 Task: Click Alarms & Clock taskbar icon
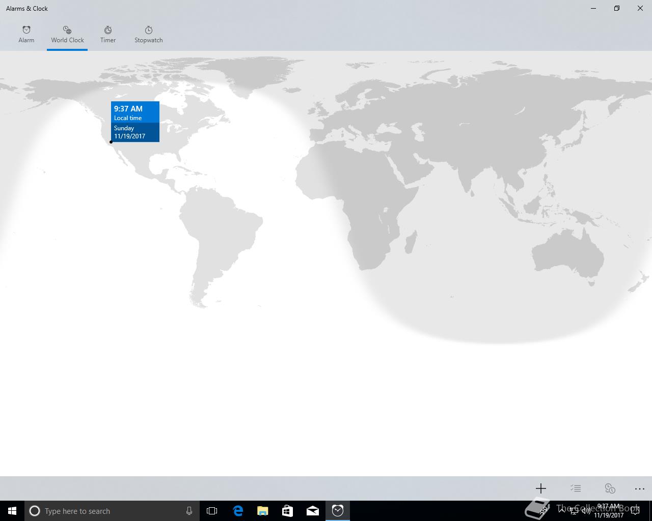[x=338, y=511]
